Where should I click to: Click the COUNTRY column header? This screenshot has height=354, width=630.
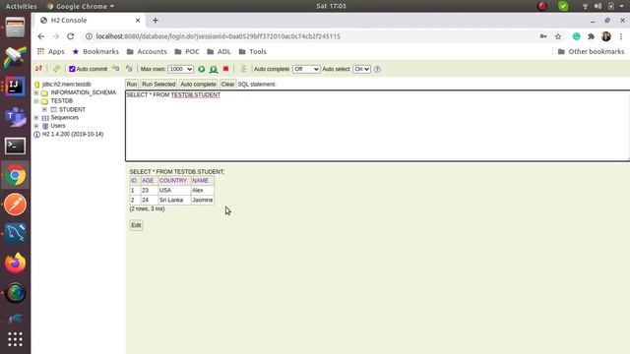[x=173, y=181]
